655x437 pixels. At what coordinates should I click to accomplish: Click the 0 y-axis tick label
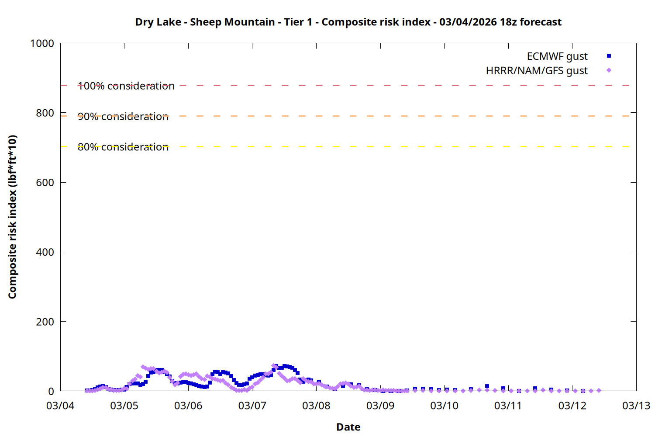tap(51, 392)
